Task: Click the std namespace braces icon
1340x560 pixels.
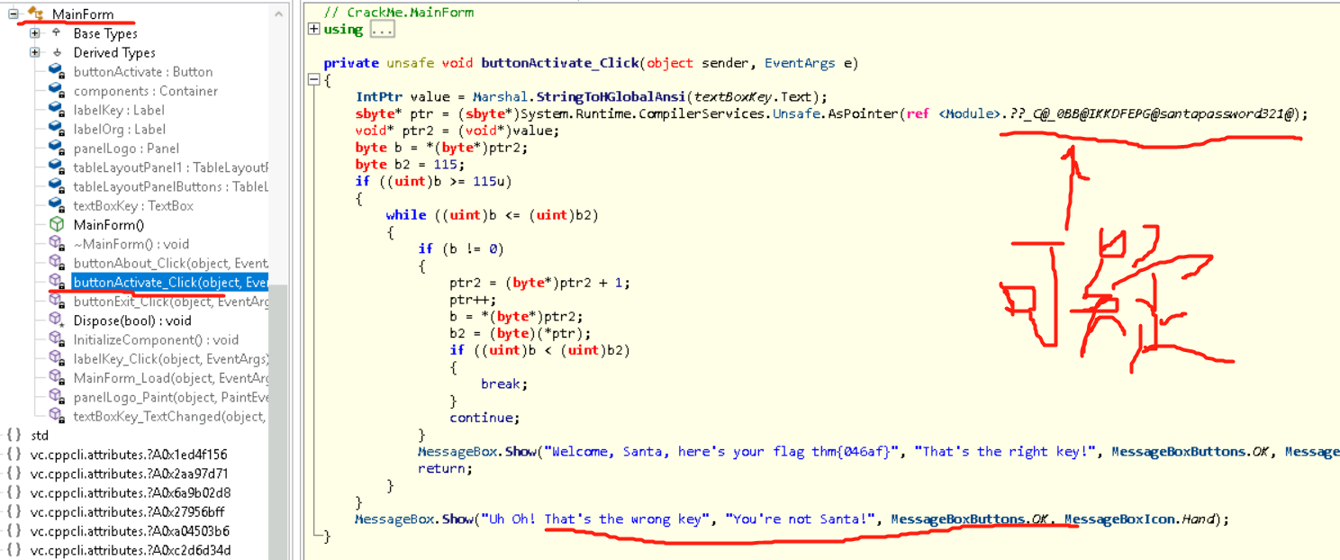Action: click(x=14, y=436)
